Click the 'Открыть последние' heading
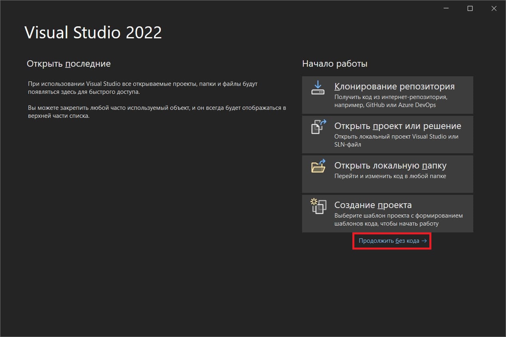Screen dimensions: 506x337 69,64
